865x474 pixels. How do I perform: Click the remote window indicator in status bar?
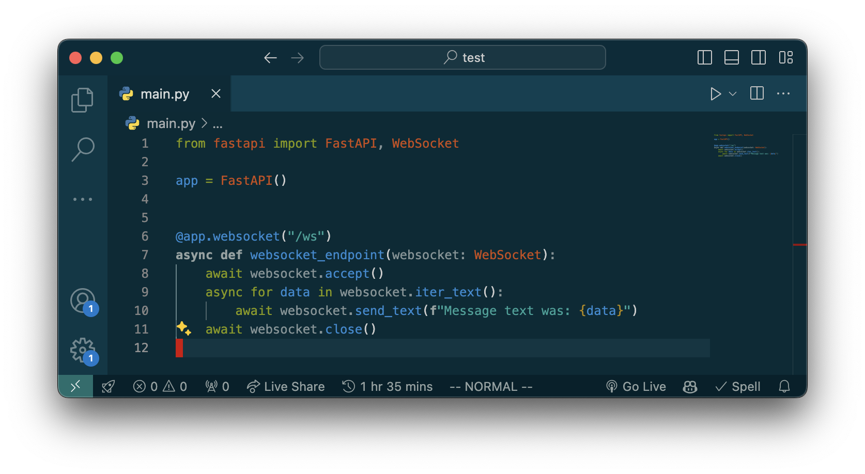pos(75,386)
